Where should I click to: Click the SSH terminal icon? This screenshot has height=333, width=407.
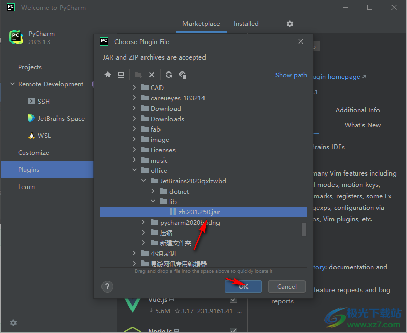coord(32,101)
